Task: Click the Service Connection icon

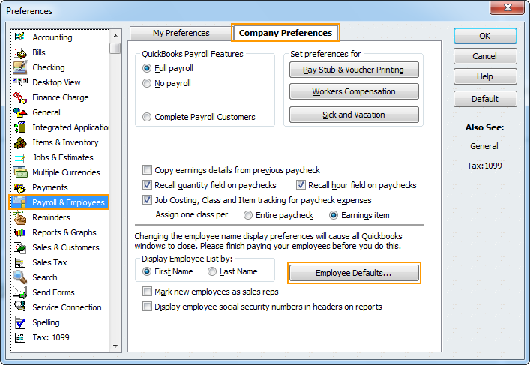Action: [x=20, y=307]
